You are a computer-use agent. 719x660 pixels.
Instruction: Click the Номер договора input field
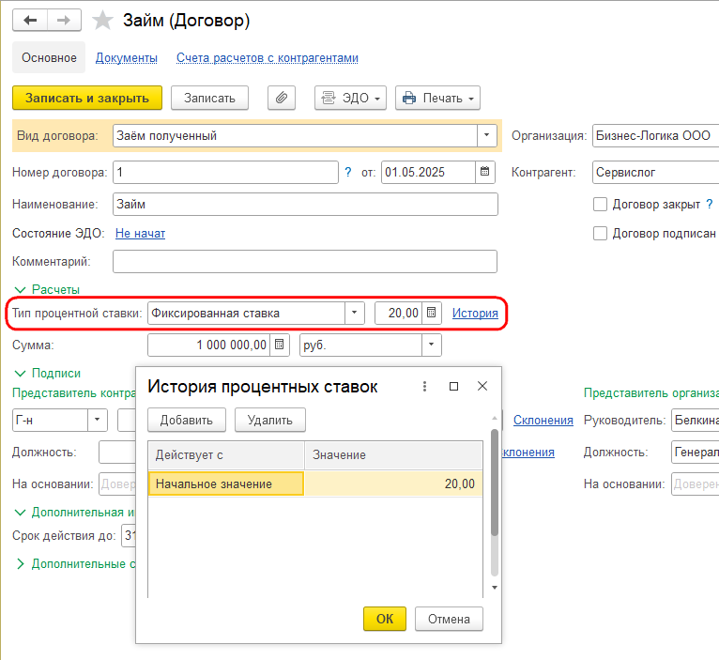[225, 172]
